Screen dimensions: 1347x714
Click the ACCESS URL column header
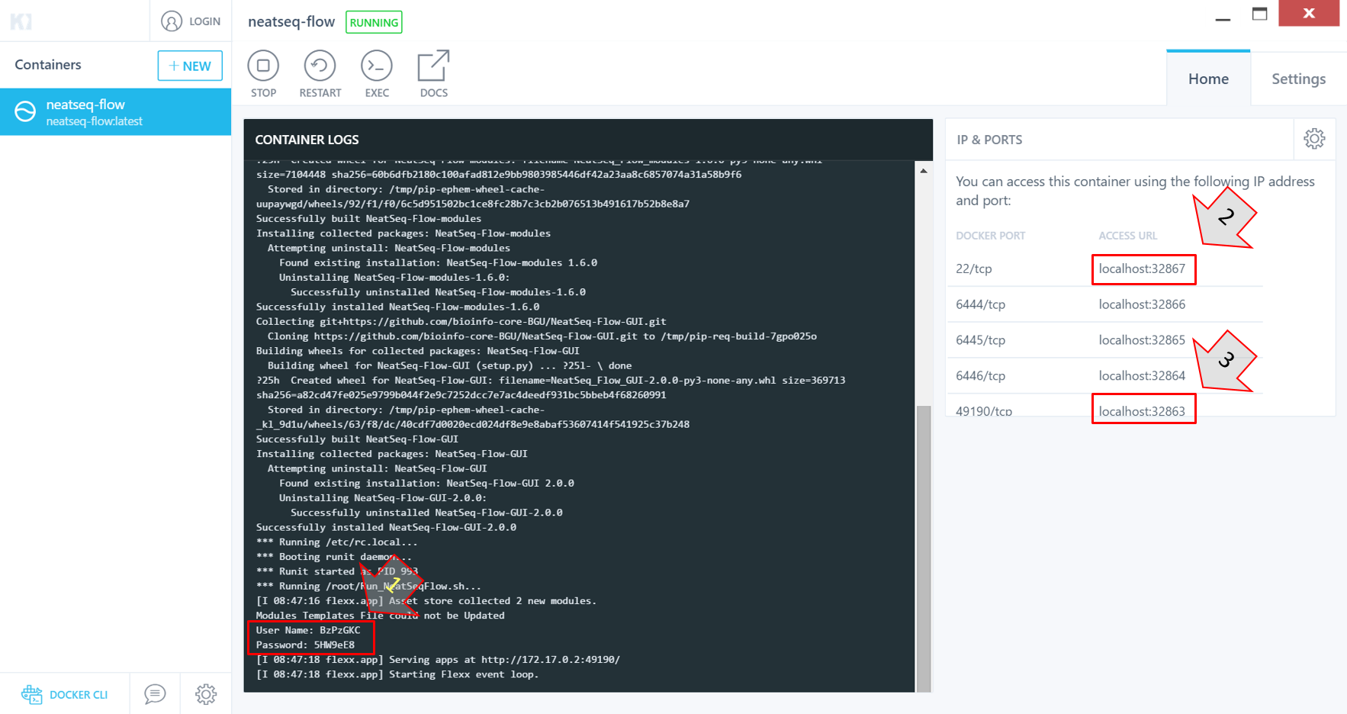click(1127, 236)
